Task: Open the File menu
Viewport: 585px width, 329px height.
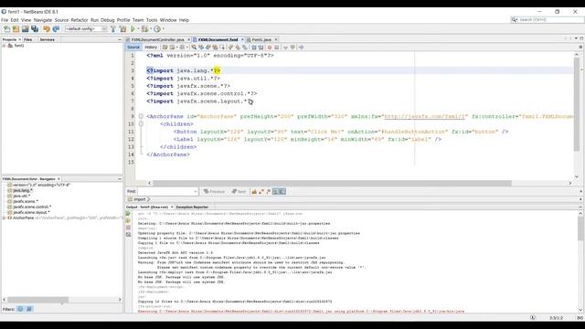Action: pyautogui.click(x=5, y=20)
